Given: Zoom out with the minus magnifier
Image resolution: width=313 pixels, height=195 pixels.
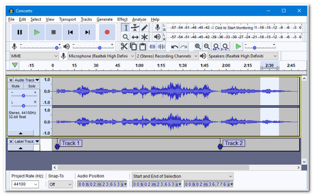Looking at the screenshot, I should (x=207, y=47).
